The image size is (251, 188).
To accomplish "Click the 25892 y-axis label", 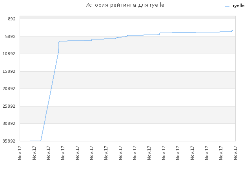I will (9, 106).
